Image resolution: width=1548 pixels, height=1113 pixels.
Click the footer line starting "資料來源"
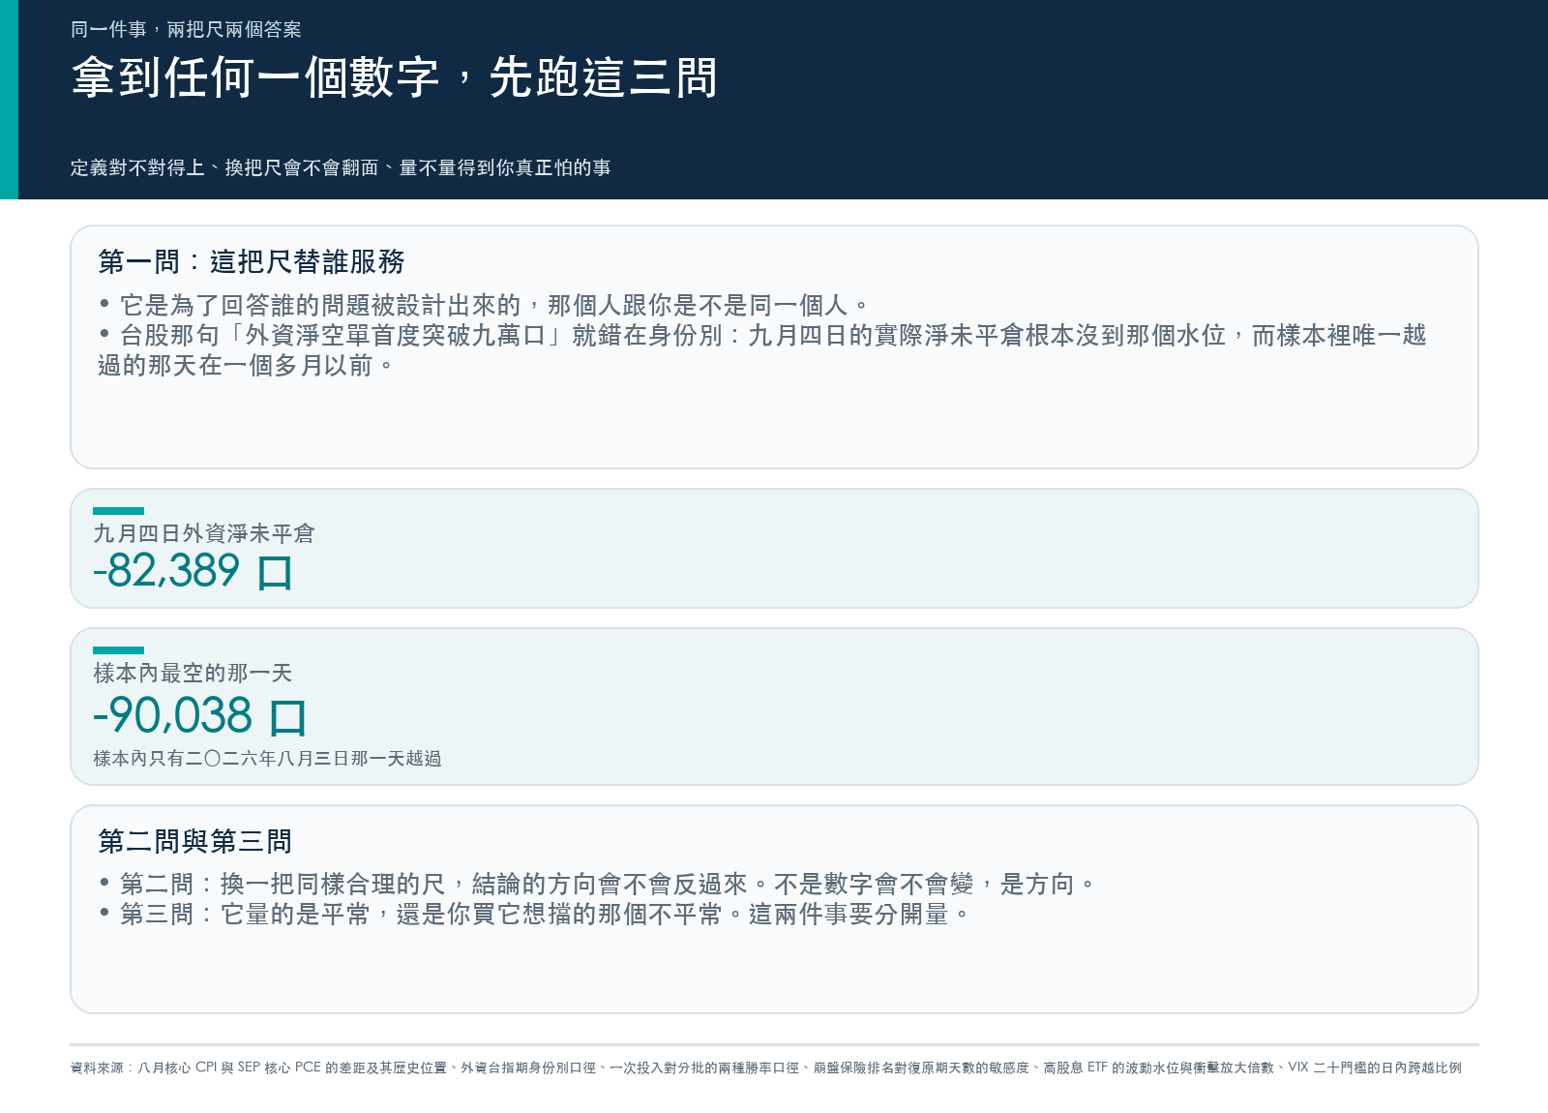click(x=766, y=1068)
